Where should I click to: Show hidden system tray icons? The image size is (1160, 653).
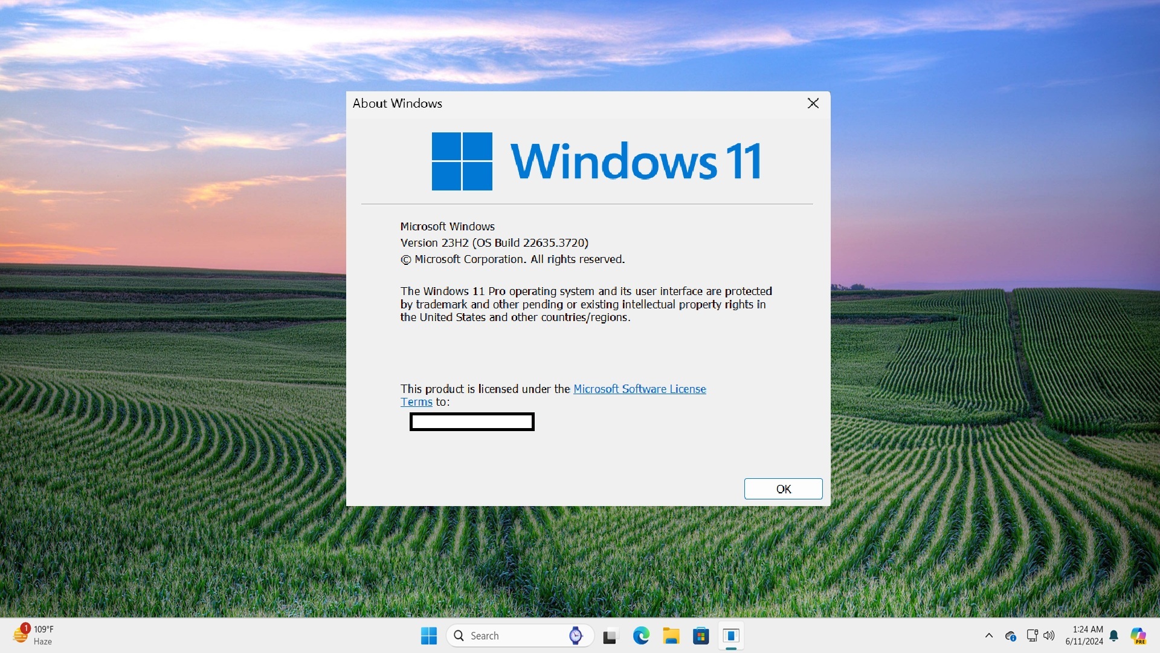coord(989,635)
